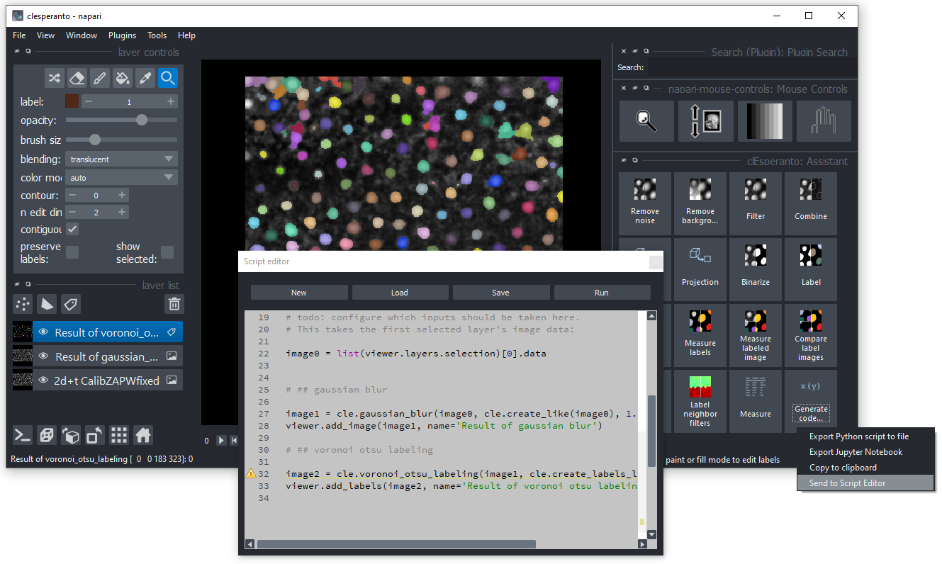Activate the pan/zoom magnifier tool
Image resolution: width=942 pixels, height=564 pixels.
[x=168, y=78]
